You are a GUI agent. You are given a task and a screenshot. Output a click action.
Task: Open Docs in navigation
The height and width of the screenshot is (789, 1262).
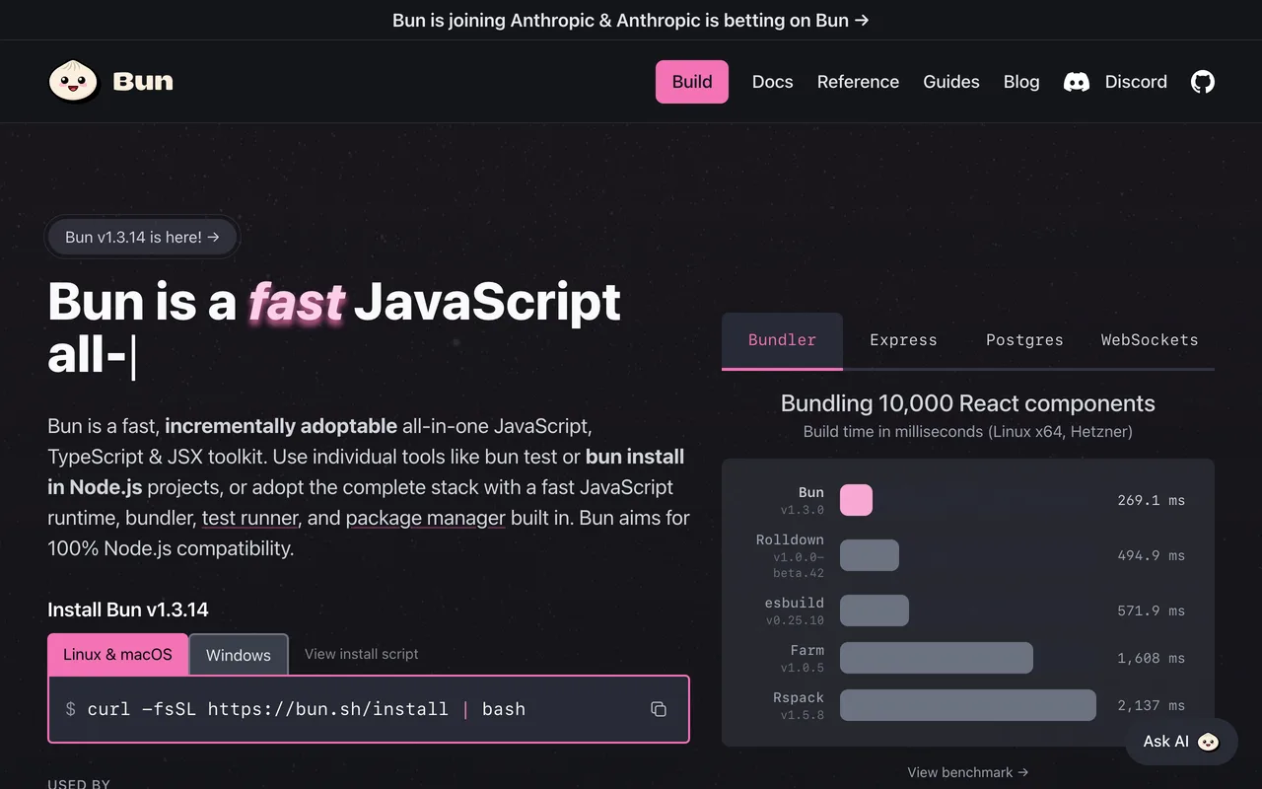773,82
